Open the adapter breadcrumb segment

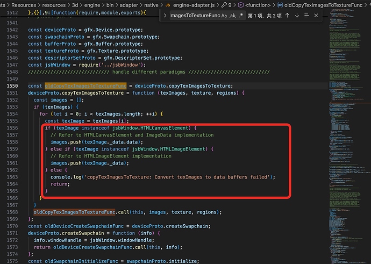coord(129,5)
